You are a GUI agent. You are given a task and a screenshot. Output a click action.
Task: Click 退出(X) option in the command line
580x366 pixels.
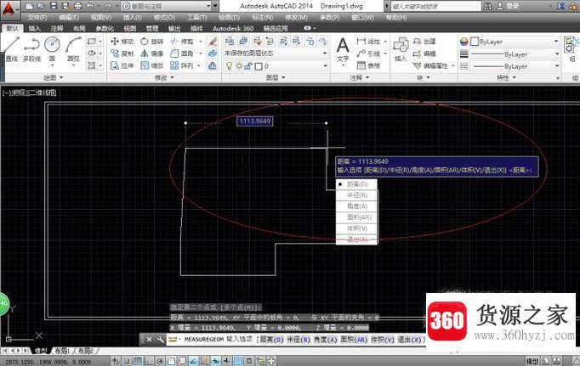(410, 340)
